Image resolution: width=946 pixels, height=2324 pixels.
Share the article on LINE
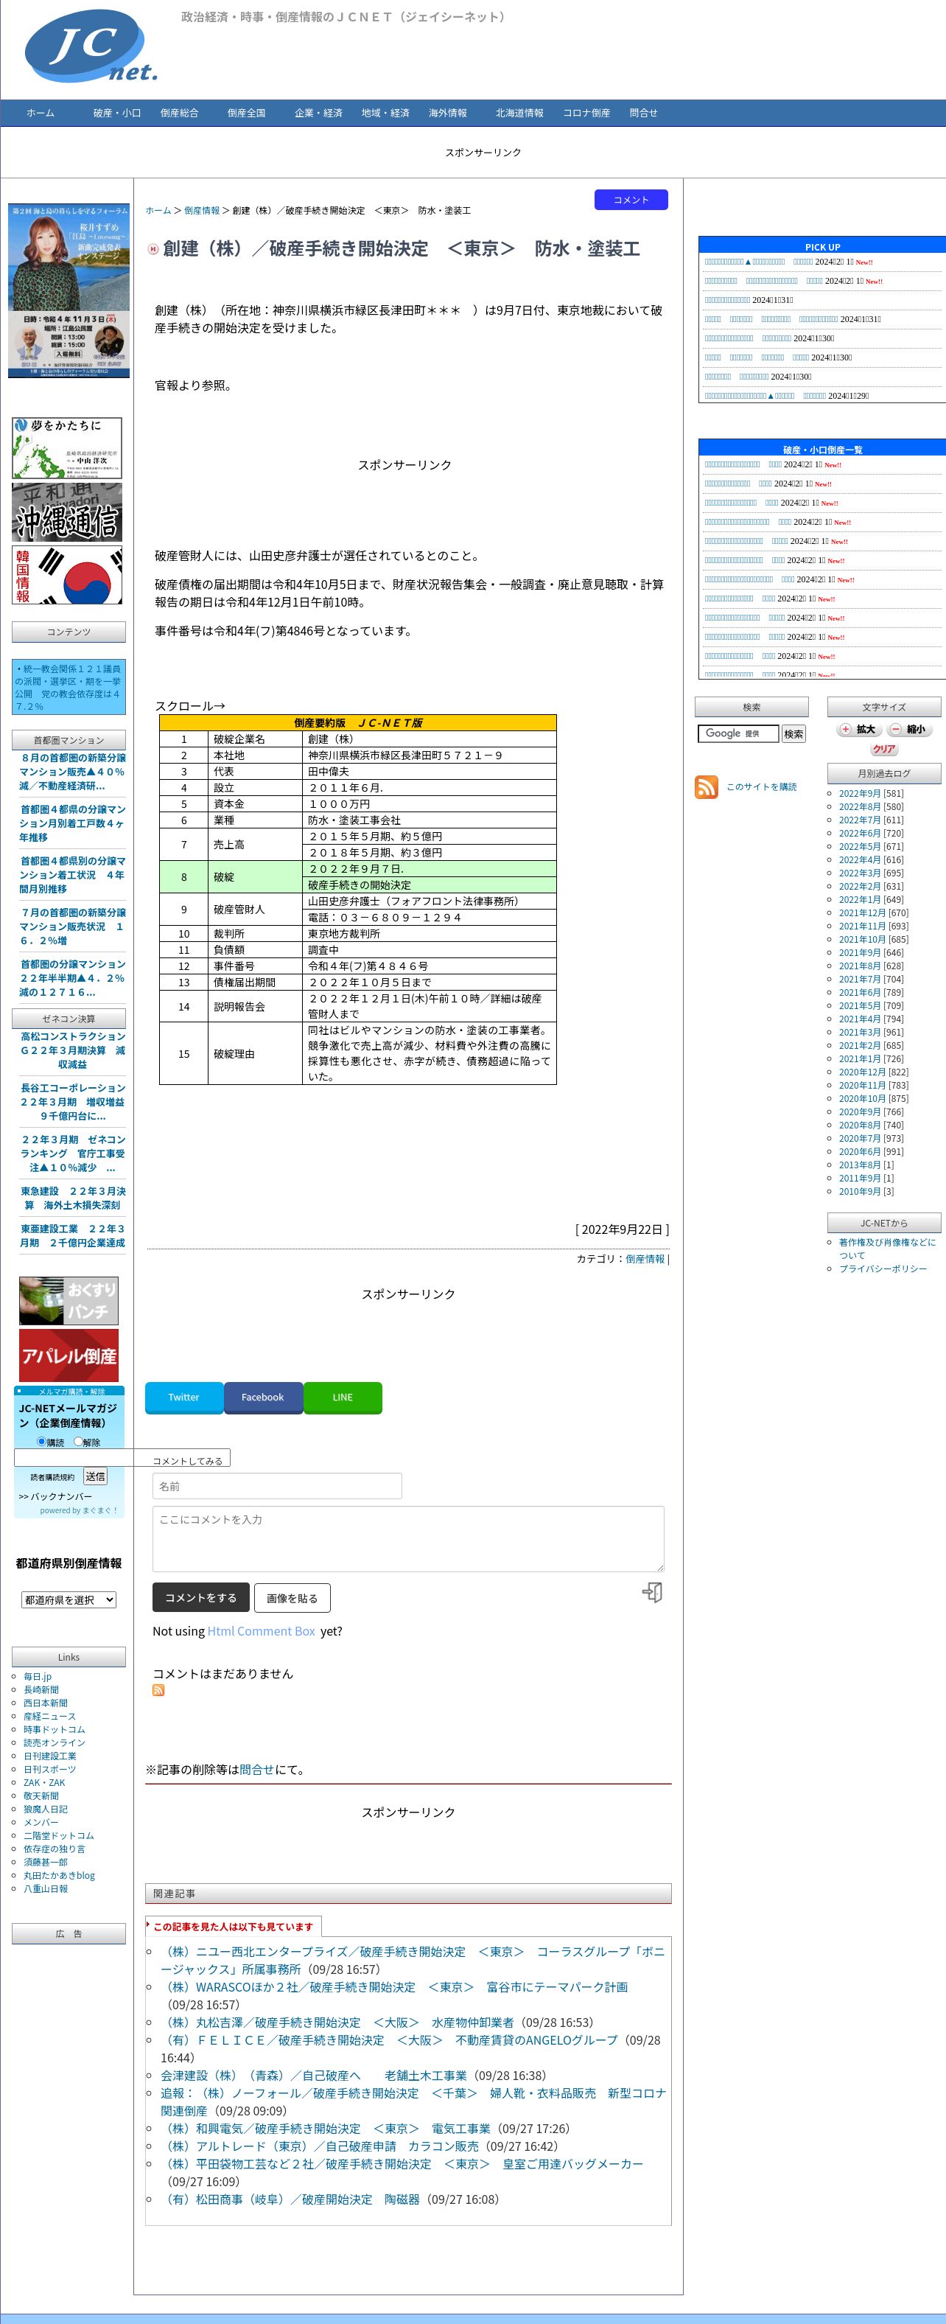343,1397
